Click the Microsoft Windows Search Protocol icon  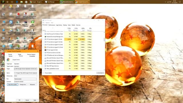(x=45, y=63)
